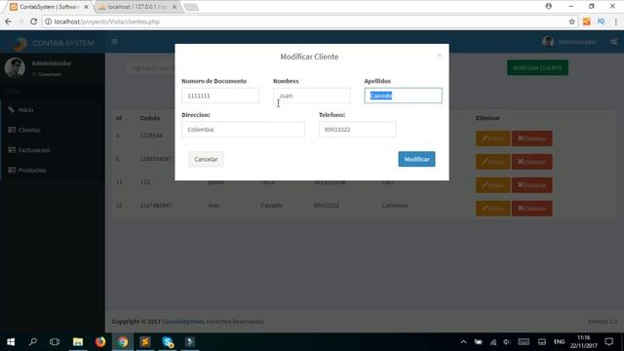The width and height of the screenshot is (624, 351).
Task: Click the taskbar clock showing 11:16
Action: pyautogui.click(x=583, y=342)
